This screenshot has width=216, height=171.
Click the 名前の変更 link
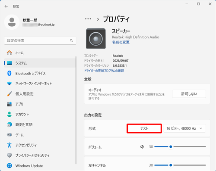pos(121,42)
